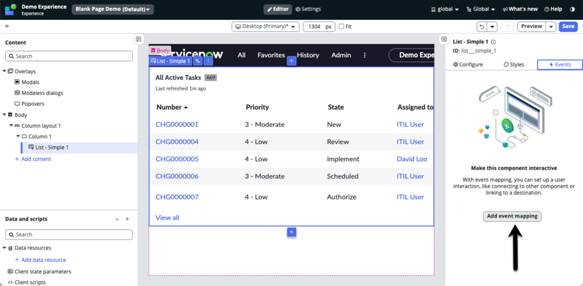
Task: Open the Help menu
Action: [553, 9]
